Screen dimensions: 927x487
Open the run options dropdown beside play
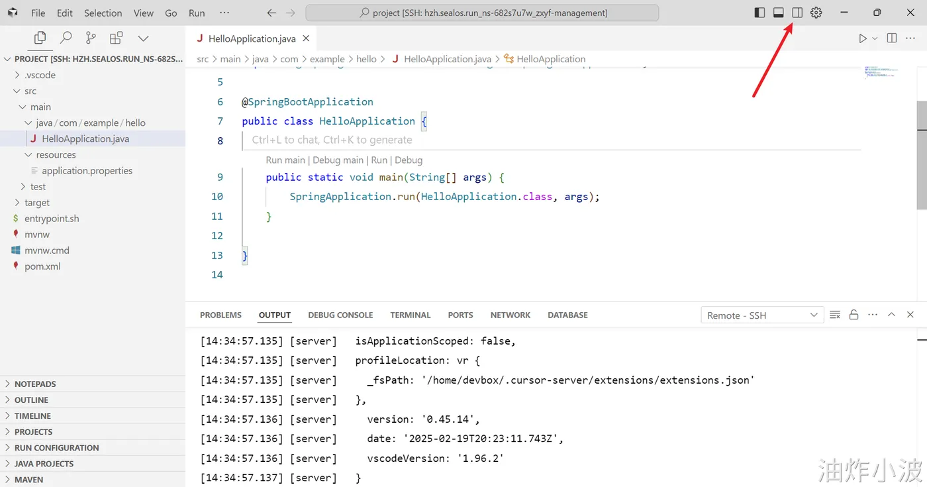(x=875, y=38)
